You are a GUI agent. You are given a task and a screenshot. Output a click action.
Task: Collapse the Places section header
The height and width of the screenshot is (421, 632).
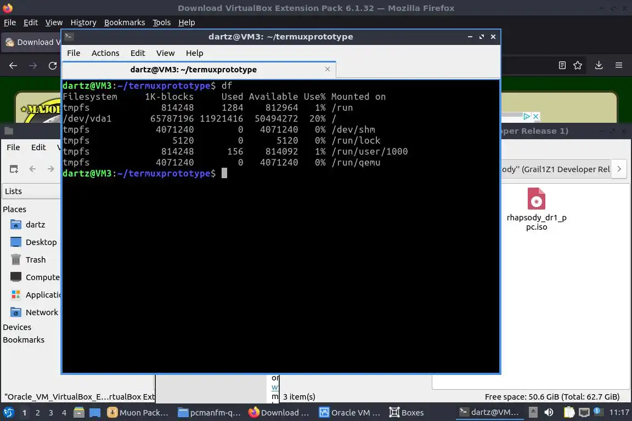pyautogui.click(x=14, y=209)
